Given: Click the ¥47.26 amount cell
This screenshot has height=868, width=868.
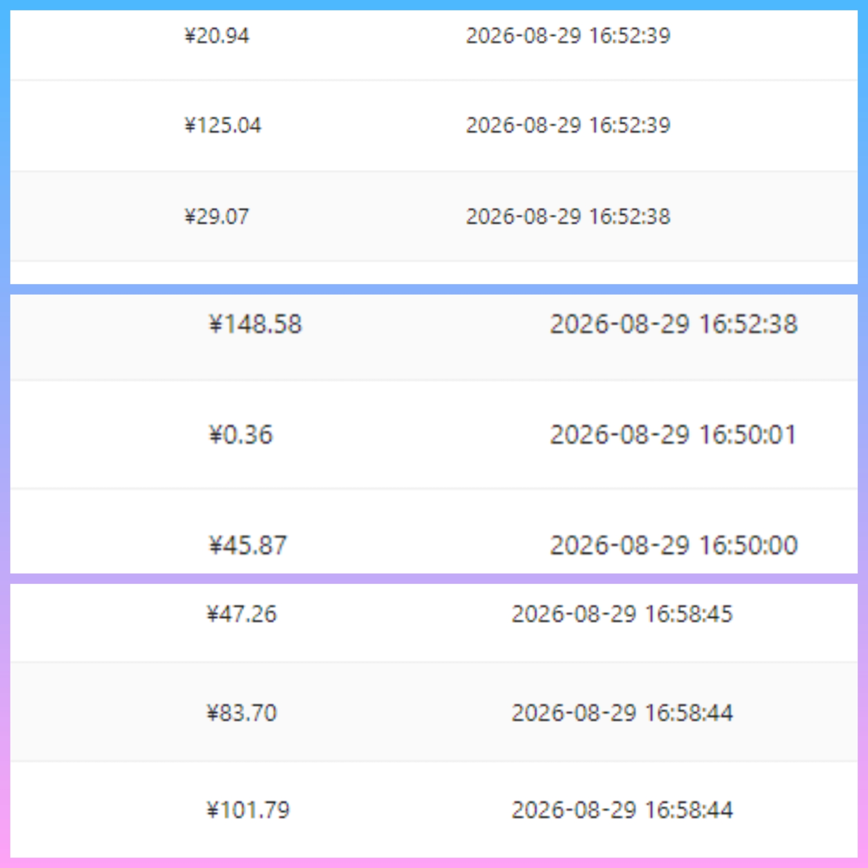Looking at the screenshot, I should click(242, 614).
